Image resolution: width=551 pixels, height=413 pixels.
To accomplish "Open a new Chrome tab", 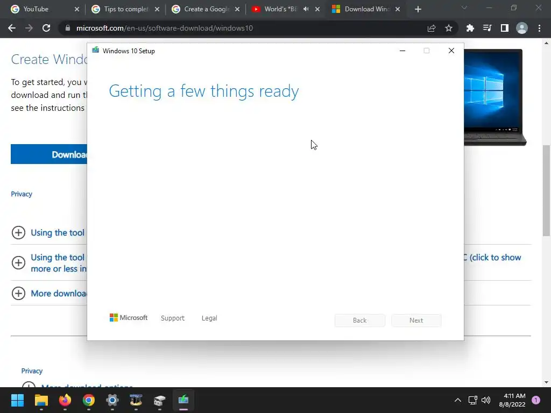I will [x=418, y=9].
